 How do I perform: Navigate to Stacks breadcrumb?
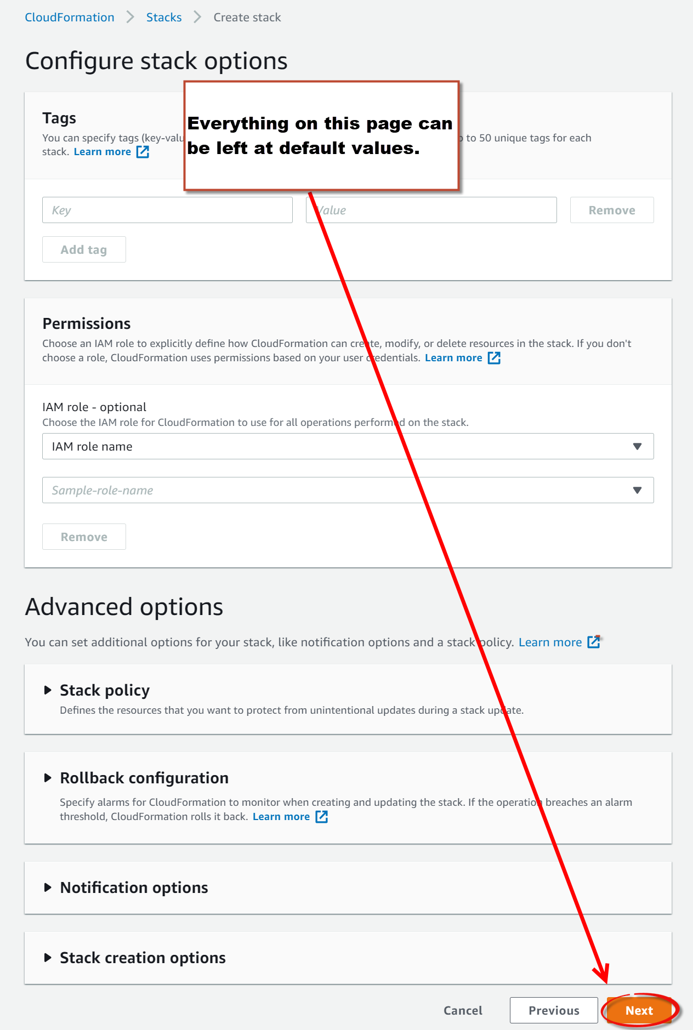click(x=164, y=18)
